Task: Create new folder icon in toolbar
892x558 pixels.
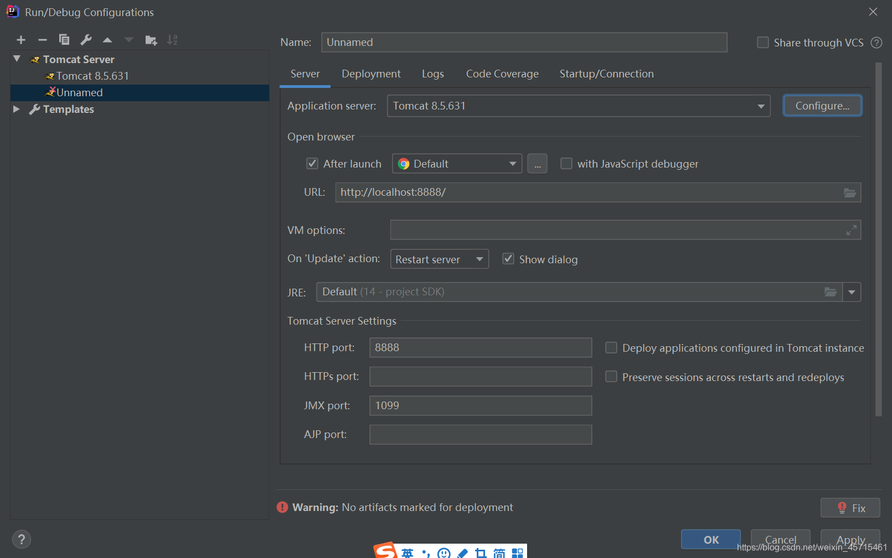Action: (x=151, y=40)
